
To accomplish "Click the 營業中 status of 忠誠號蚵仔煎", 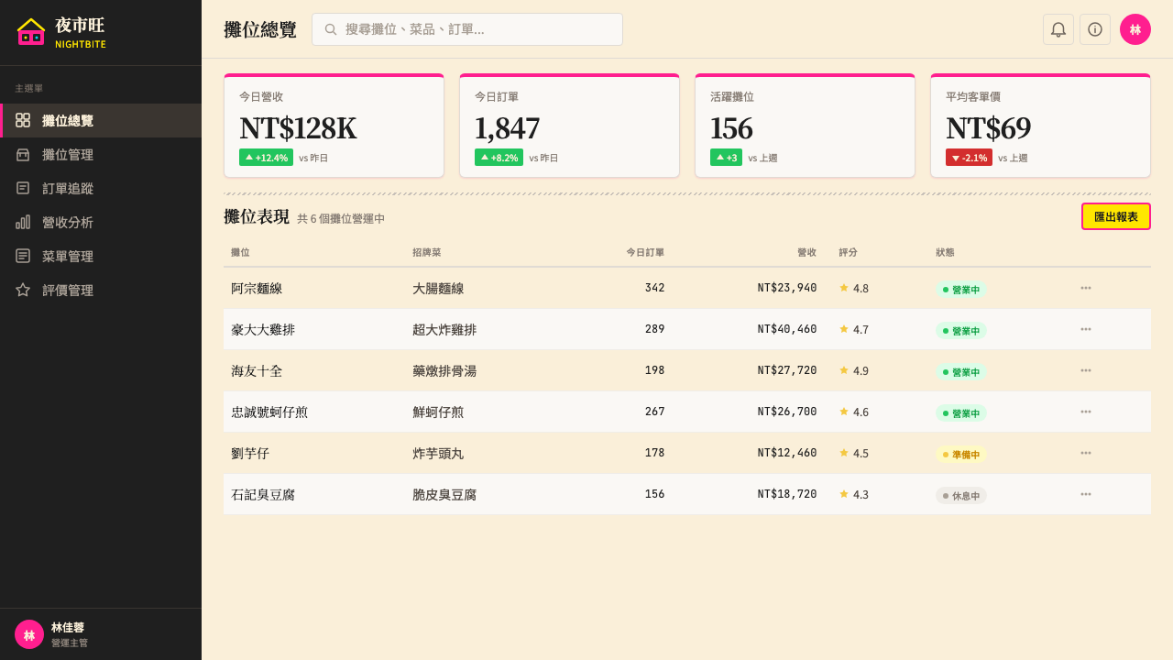I will coord(961,412).
